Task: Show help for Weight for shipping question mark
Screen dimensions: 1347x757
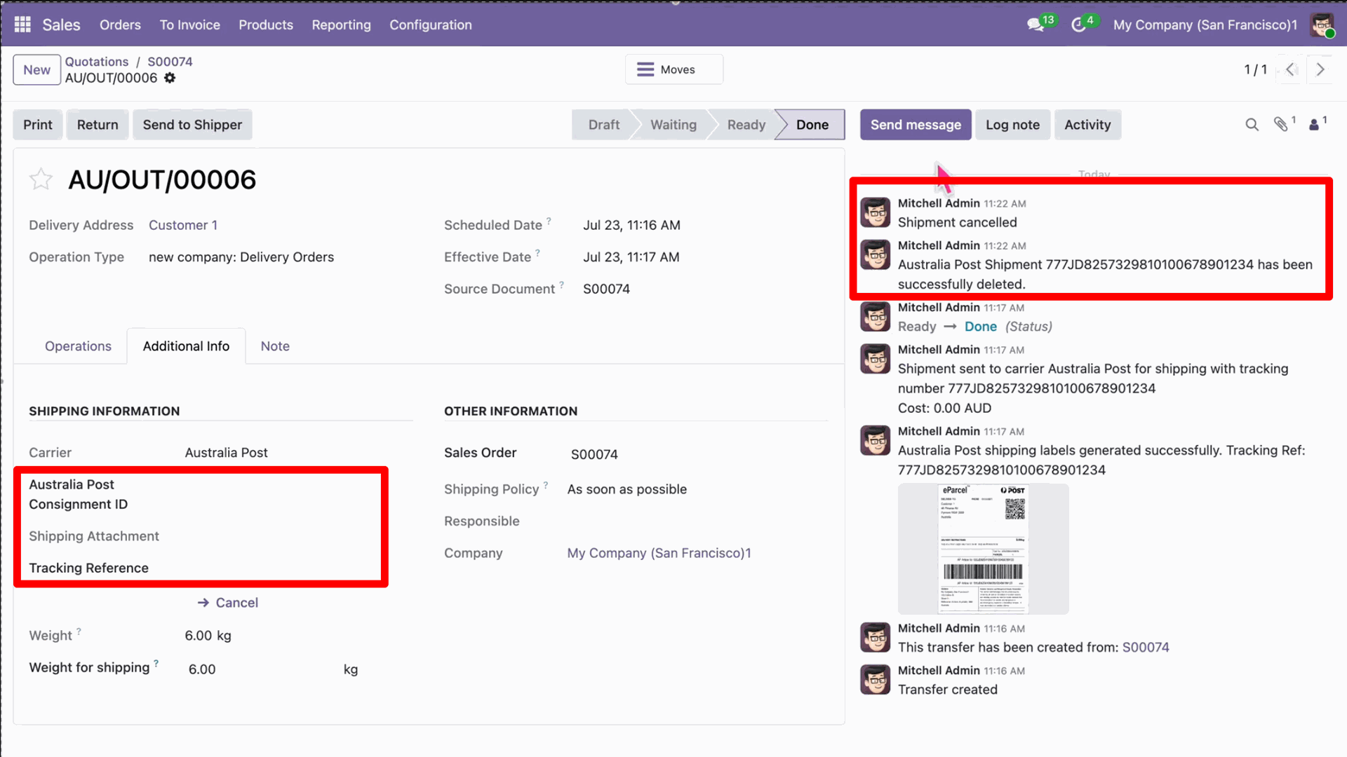Action: click(x=156, y=663)
